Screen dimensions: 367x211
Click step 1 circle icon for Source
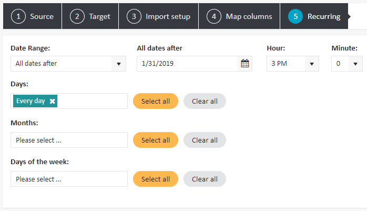[x=18, y=16]
